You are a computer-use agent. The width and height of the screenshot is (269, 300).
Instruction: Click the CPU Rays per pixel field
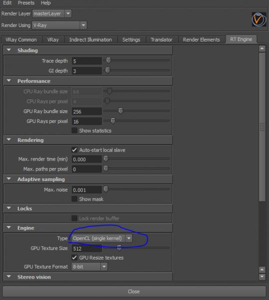click(87, 101)
